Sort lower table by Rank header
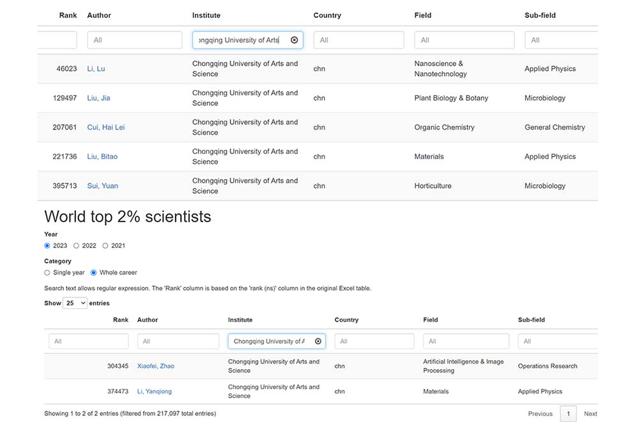The image size is (639, 426). 120,320
